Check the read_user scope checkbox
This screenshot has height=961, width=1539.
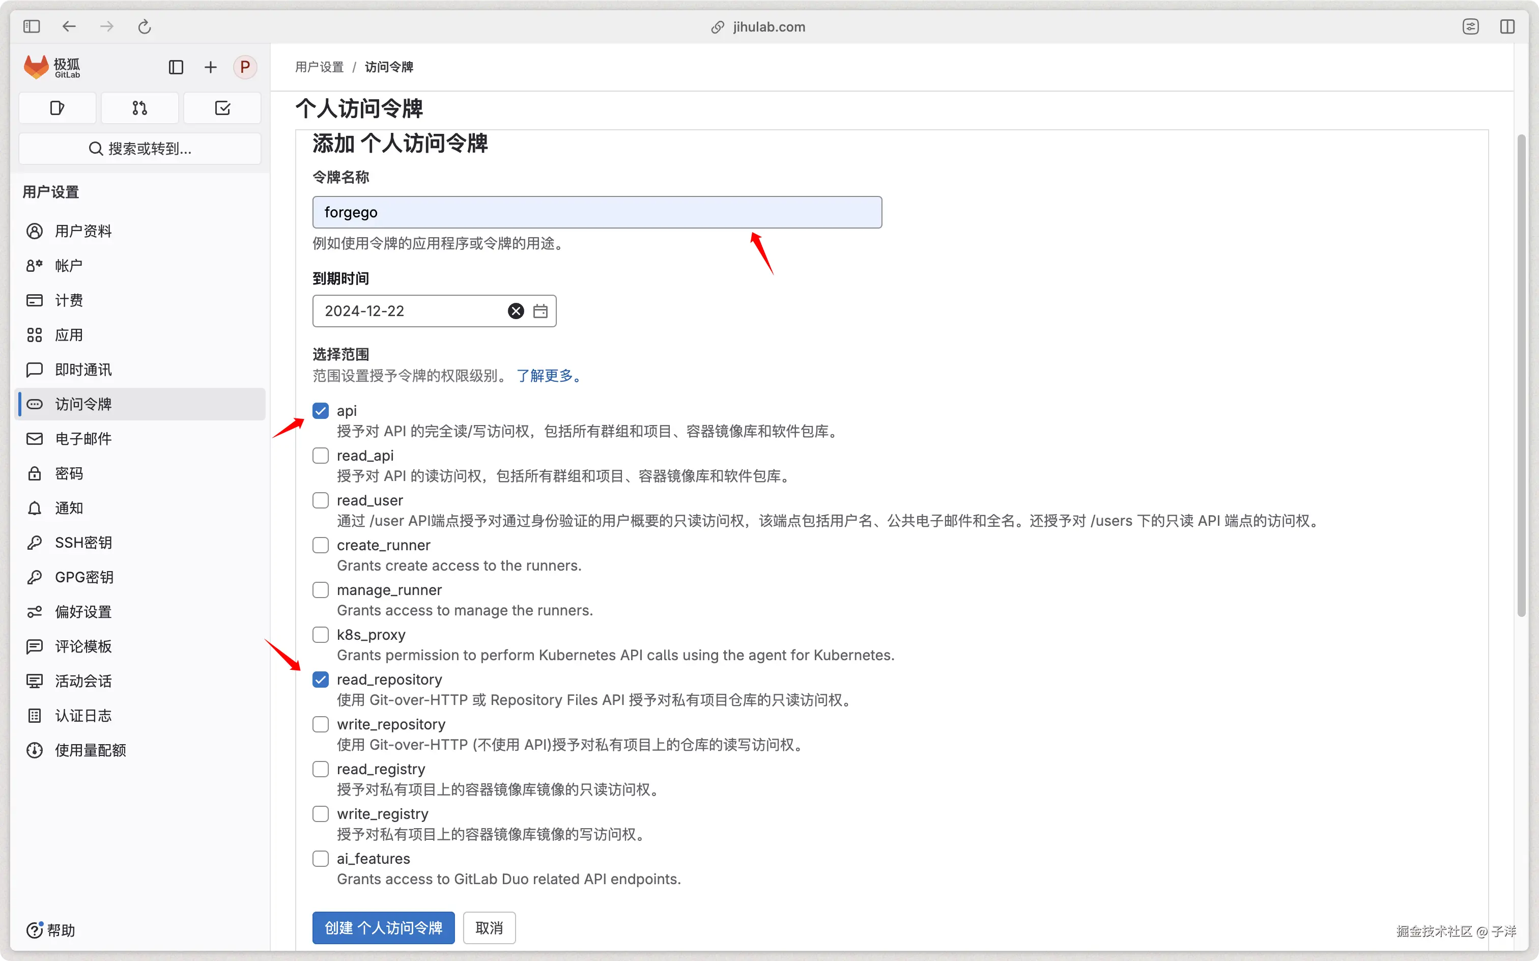click(321, 501)
